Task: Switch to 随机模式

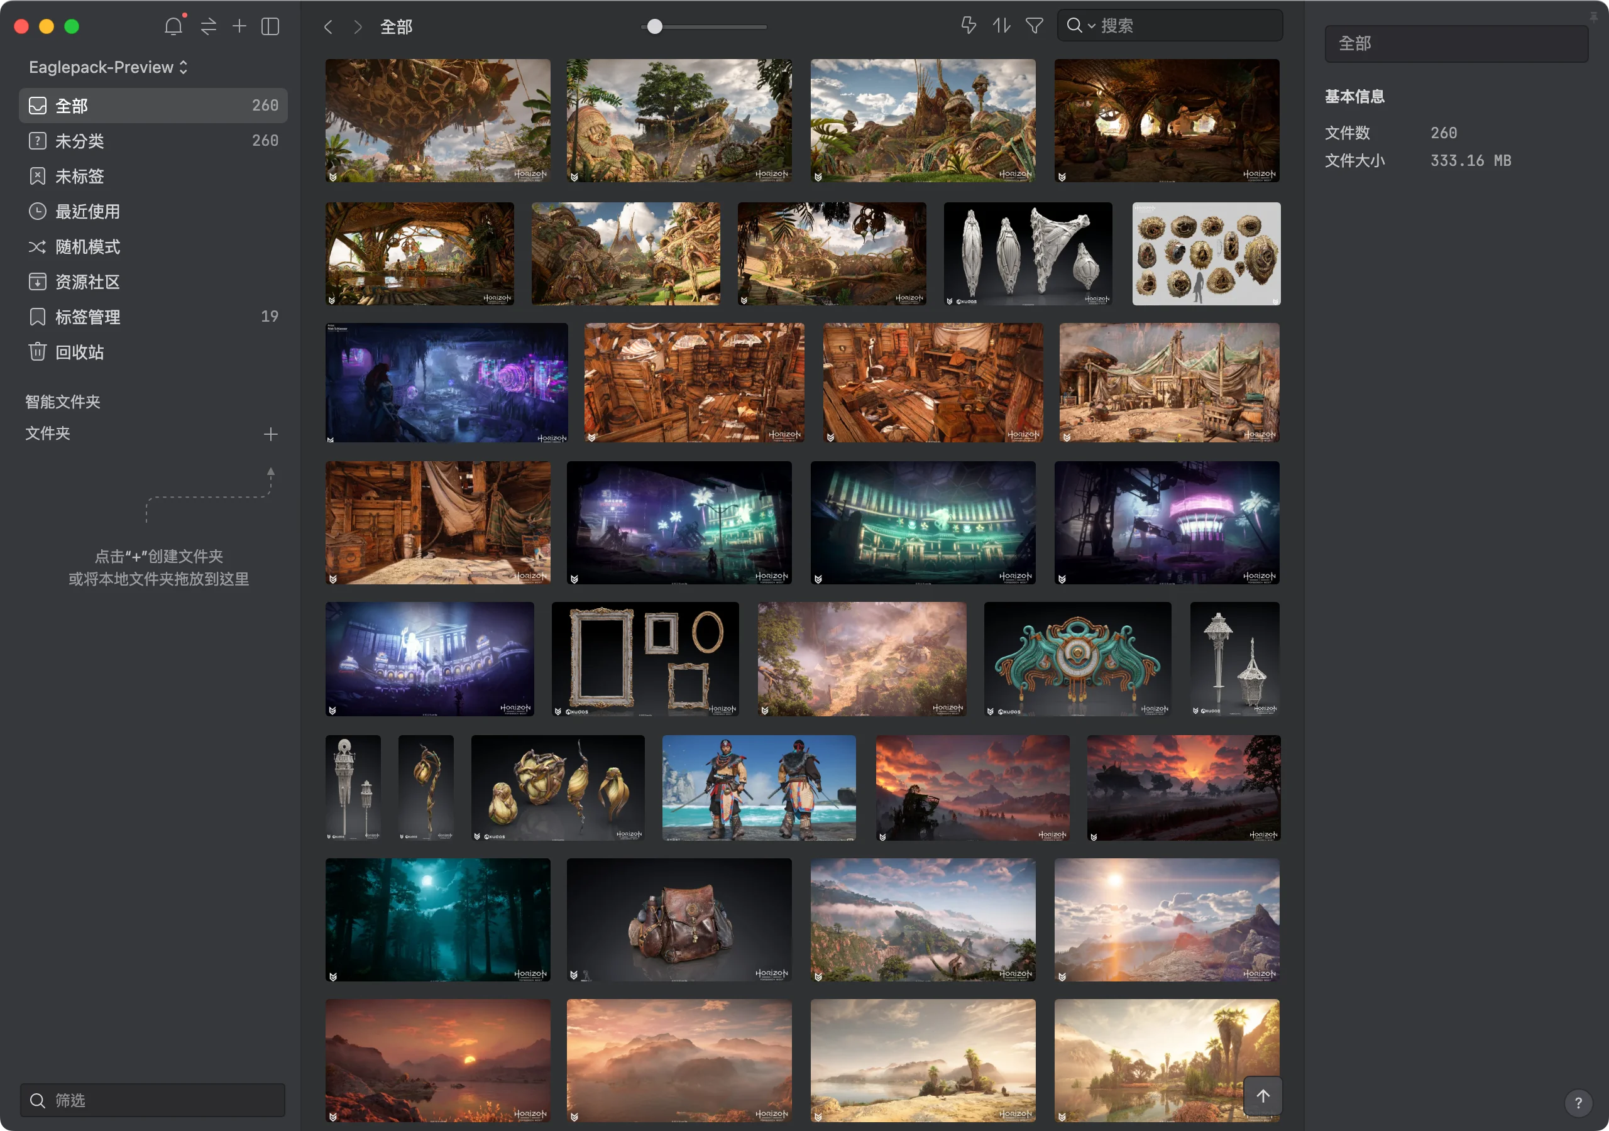Action: point(153,247)
